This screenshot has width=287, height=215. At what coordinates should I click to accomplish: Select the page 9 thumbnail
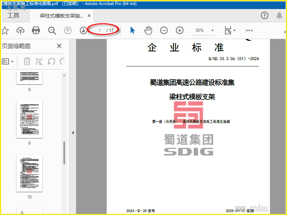pyautogui.click(x=29, y=120)
